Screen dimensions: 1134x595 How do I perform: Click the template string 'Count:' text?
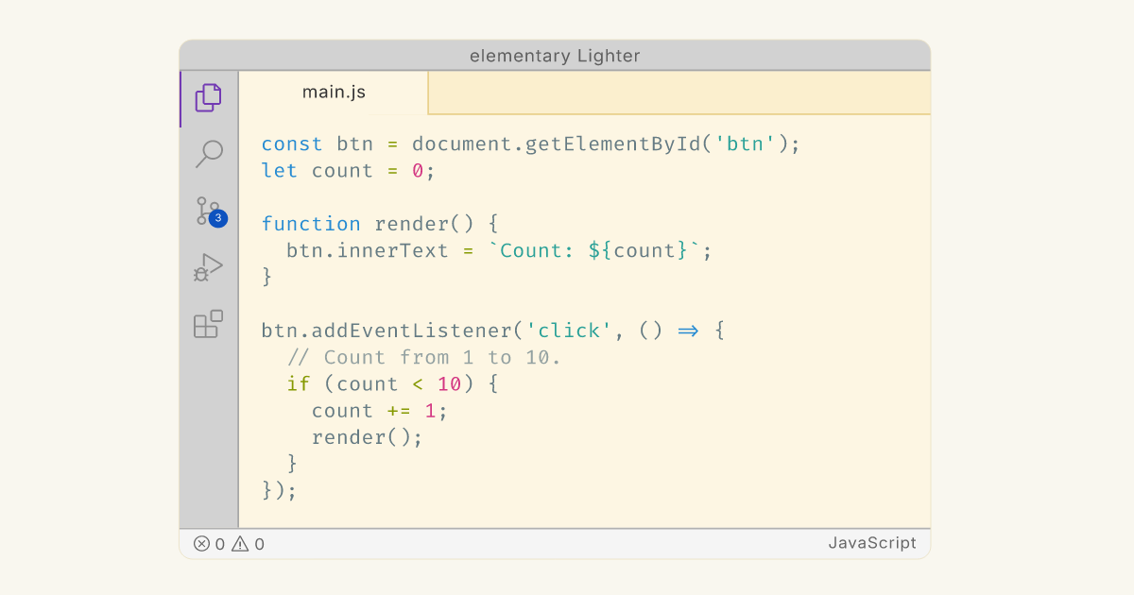[x=538, y=250]
